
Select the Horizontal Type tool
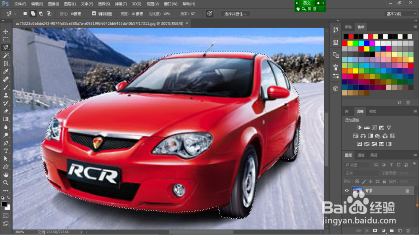[5, 151]
